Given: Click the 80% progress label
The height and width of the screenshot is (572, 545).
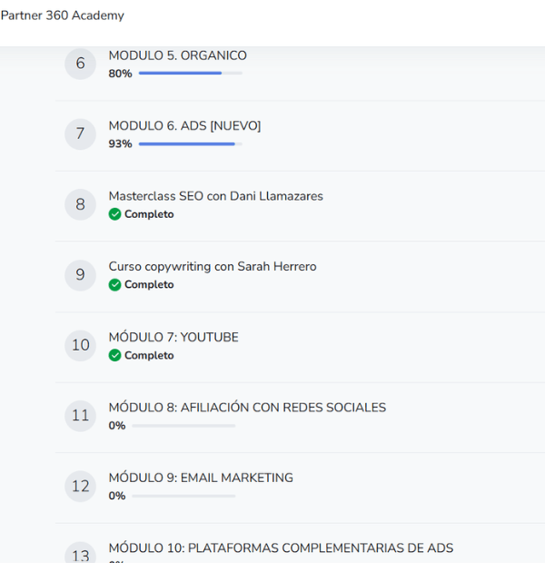Looking at the screenshot, I should tap(120, 74).
